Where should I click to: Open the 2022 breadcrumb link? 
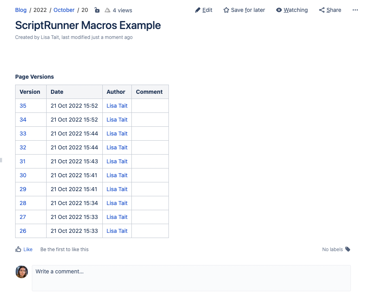pos(40,10)
